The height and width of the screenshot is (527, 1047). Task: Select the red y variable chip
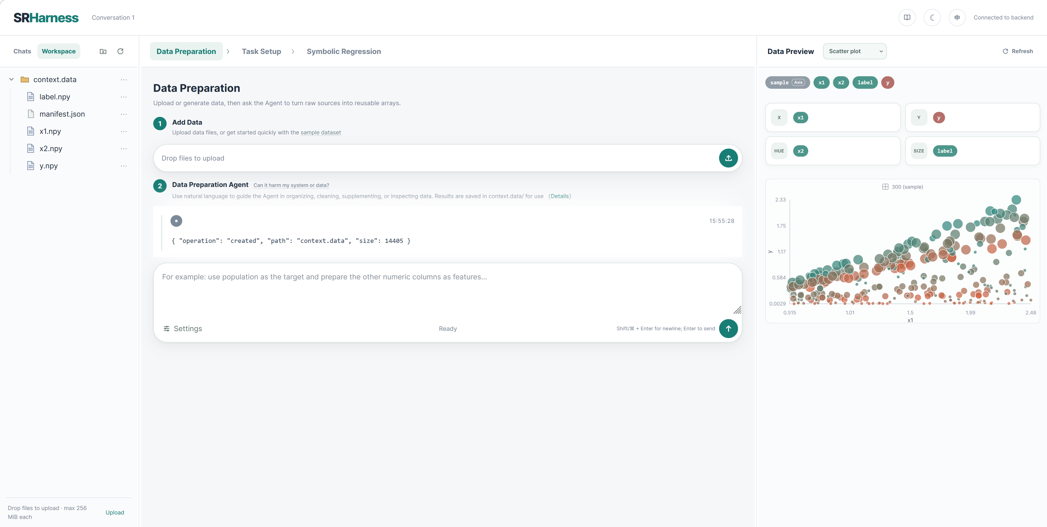887,82
